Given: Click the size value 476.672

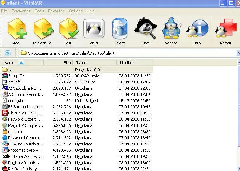Looking at the screenshot, I should pos(63,82).
